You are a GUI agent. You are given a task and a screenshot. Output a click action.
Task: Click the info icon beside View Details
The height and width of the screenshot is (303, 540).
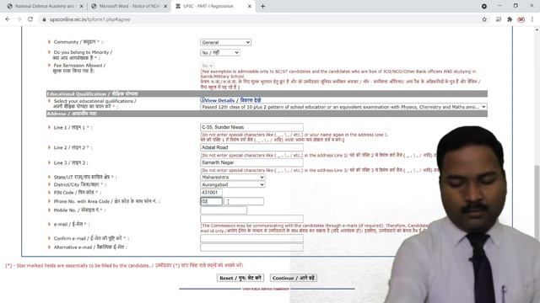[x=202, y=100]
